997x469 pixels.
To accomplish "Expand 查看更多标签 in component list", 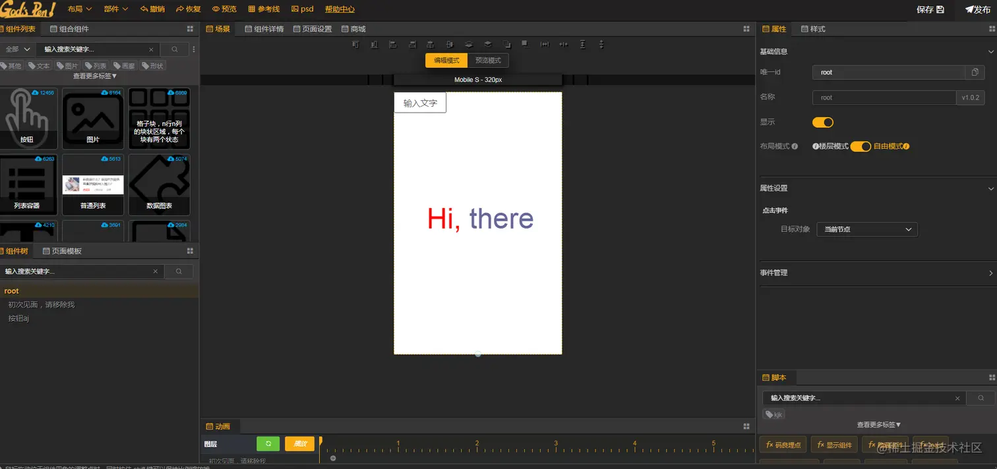I will [95, 76].
